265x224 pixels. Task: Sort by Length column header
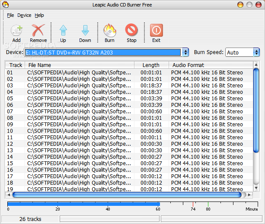[x=151, y=65]
